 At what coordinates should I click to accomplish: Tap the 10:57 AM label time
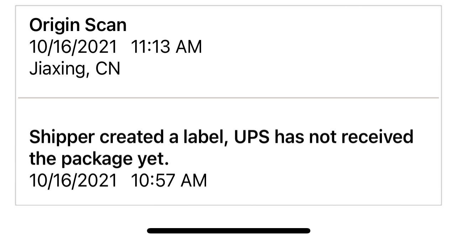pos(169,181)
